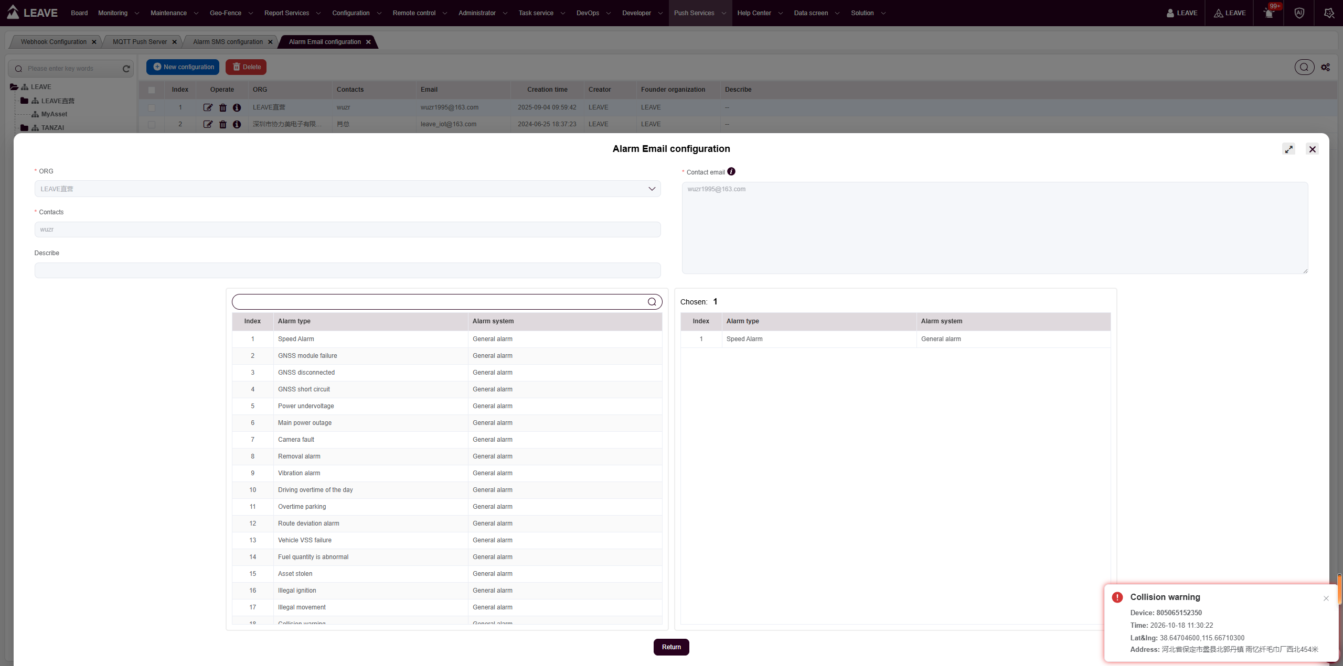Open the Board menu item
1343x666 pixels.
(x=79, y=13)
